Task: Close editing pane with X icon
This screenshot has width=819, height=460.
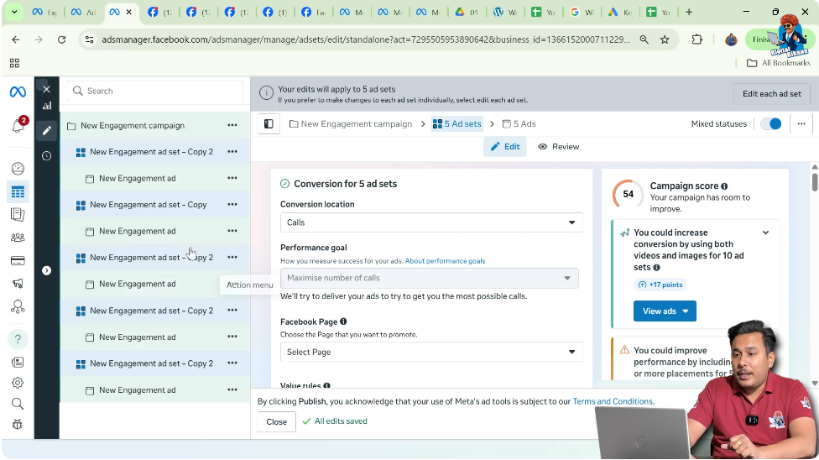Action: coord(46,89)
